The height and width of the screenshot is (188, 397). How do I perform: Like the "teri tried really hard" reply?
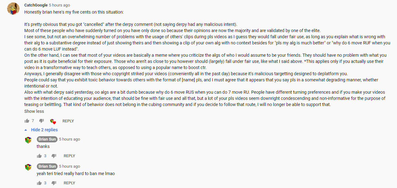click(39, 183)
